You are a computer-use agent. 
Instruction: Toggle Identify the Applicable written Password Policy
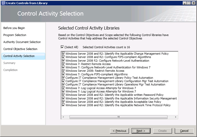tap(63, 95)
